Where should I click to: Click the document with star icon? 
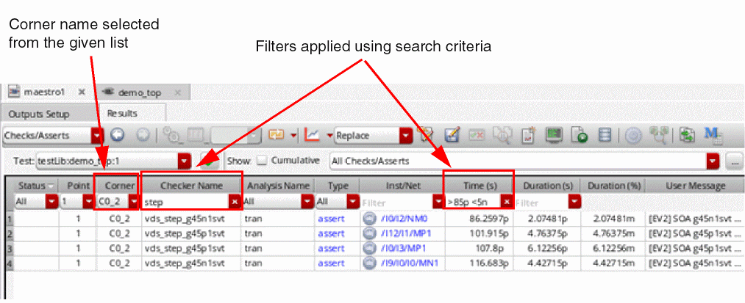pyautogui.click(x=529, y=136)
